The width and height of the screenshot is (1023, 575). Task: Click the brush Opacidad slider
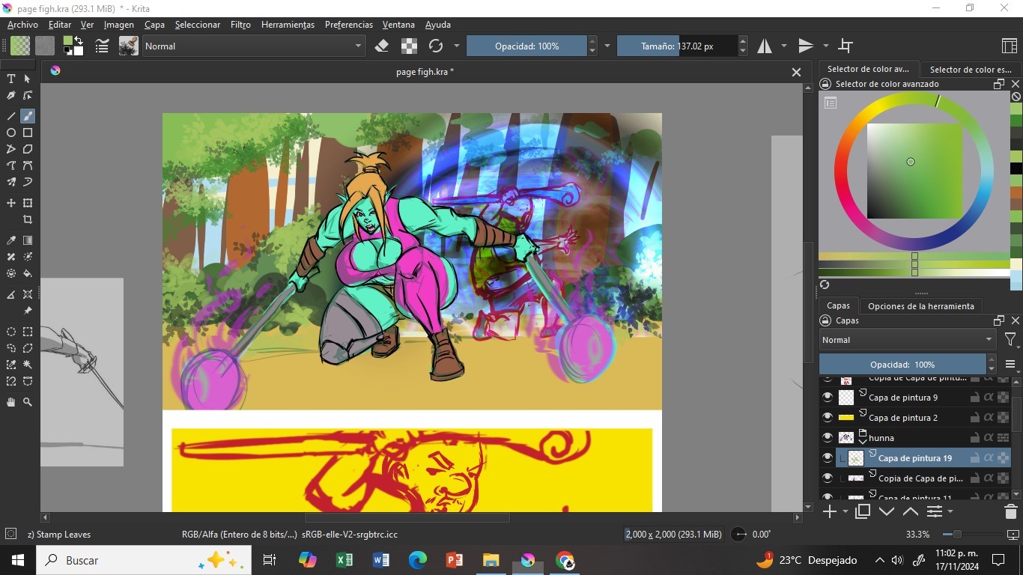(x=526, y=46)
